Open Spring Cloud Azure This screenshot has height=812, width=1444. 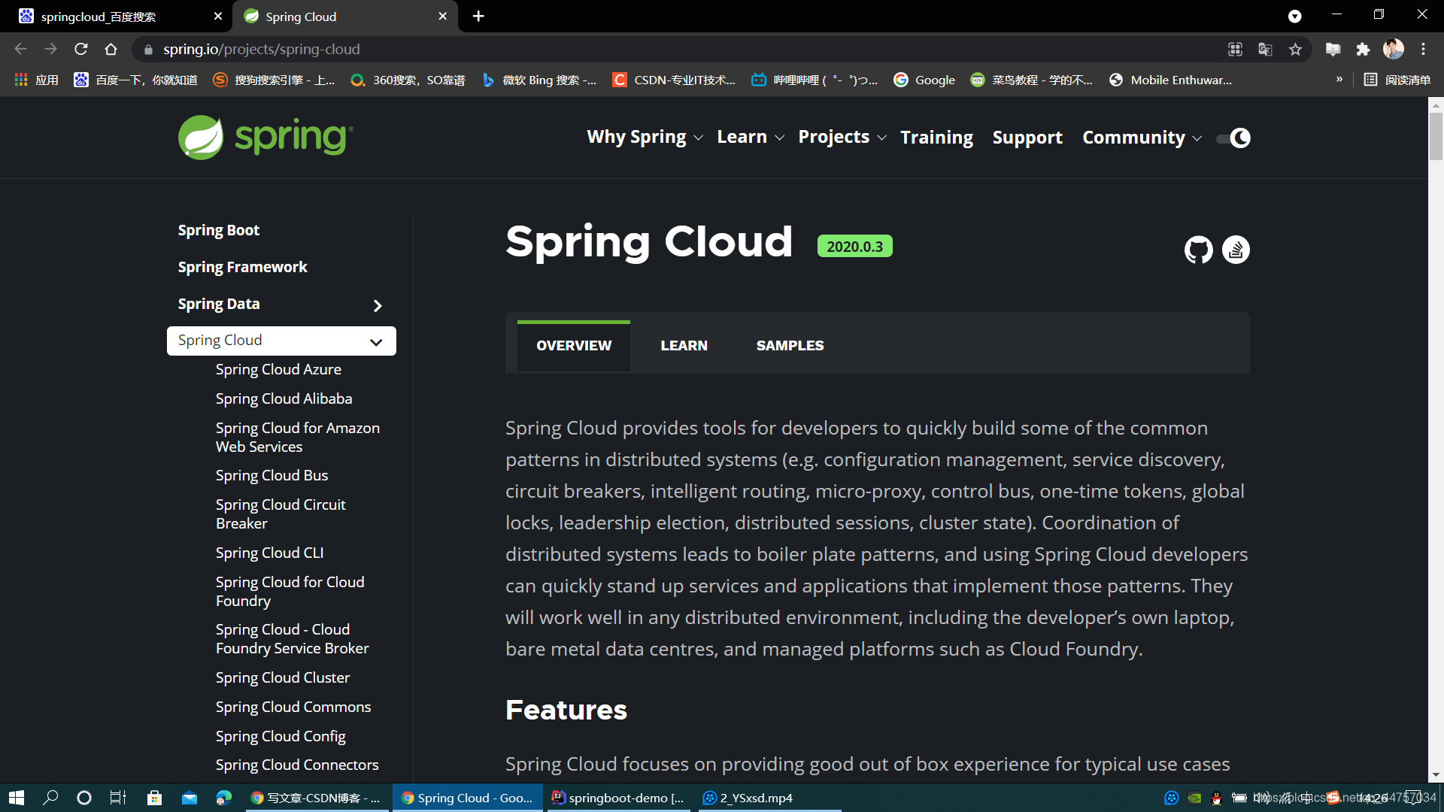tap(278, 369)
